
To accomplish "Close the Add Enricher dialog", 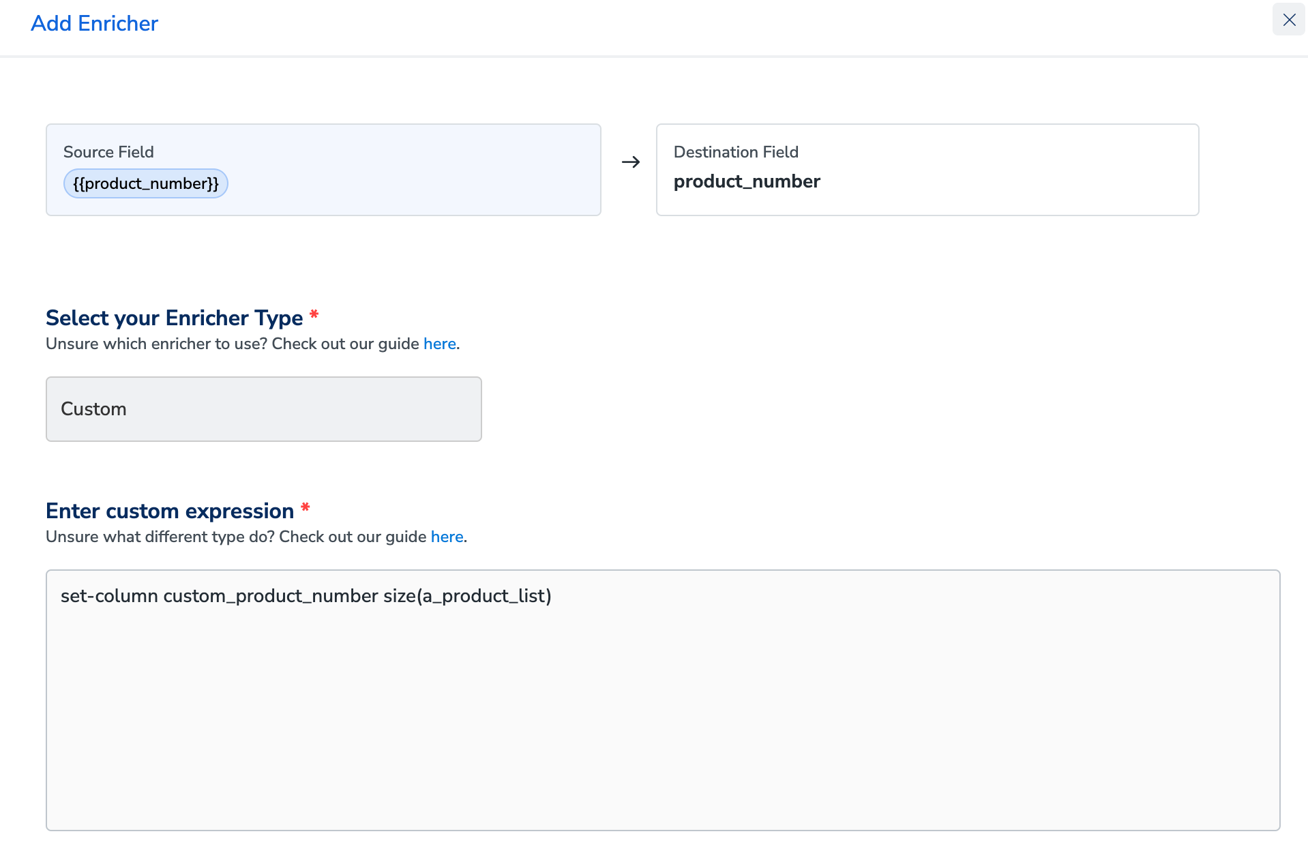I will (1288, 20).
